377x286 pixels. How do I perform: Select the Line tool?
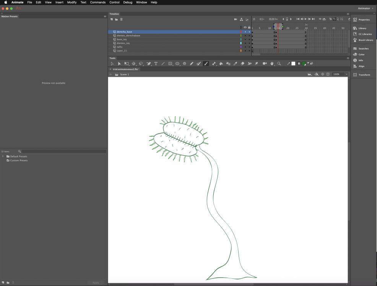point(163,63)
